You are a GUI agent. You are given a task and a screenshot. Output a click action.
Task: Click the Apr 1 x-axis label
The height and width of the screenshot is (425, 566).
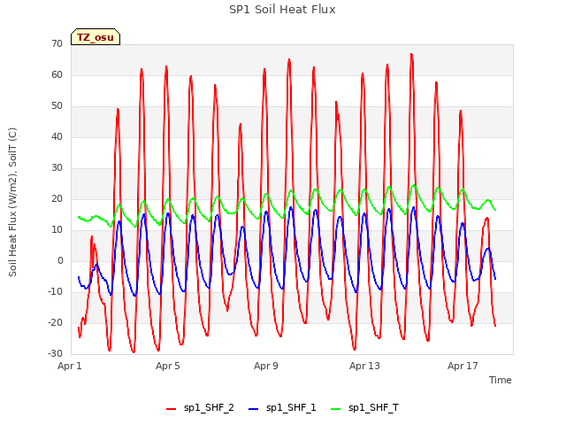click(x=70, y=366)
